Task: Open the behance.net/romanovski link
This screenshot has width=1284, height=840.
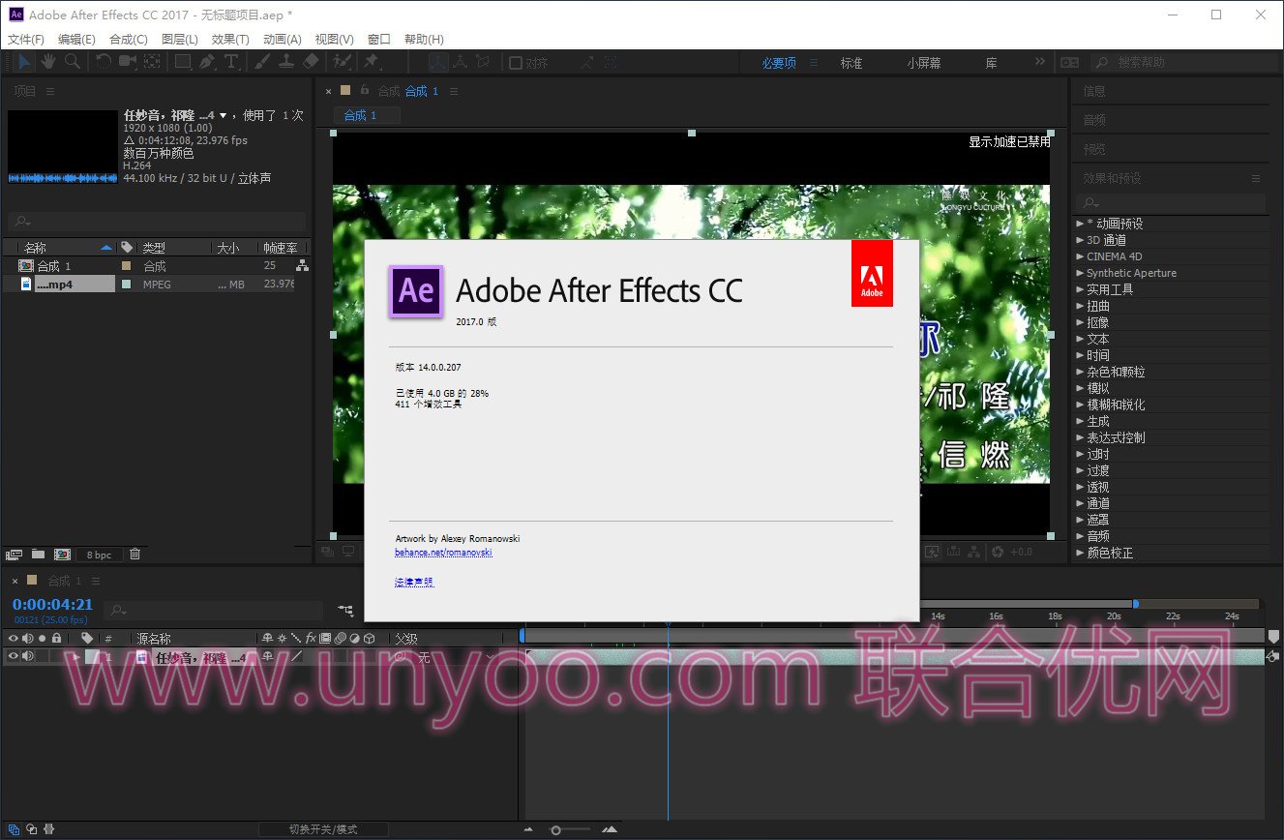Action: 443,553
